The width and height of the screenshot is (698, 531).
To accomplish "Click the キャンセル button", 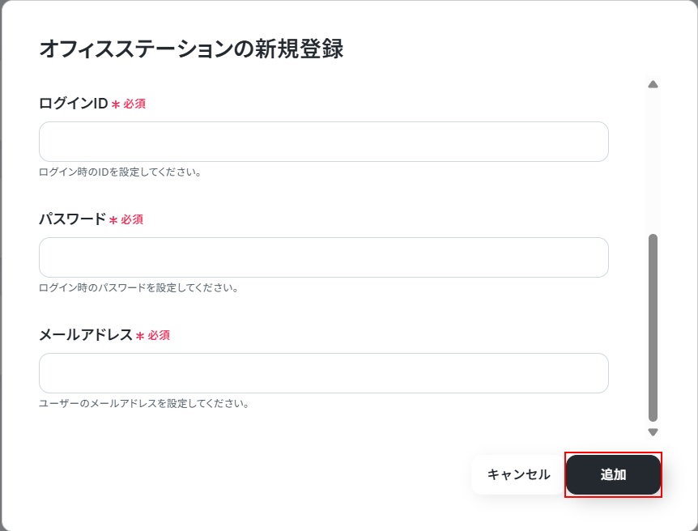I will (x=518, y=474).
